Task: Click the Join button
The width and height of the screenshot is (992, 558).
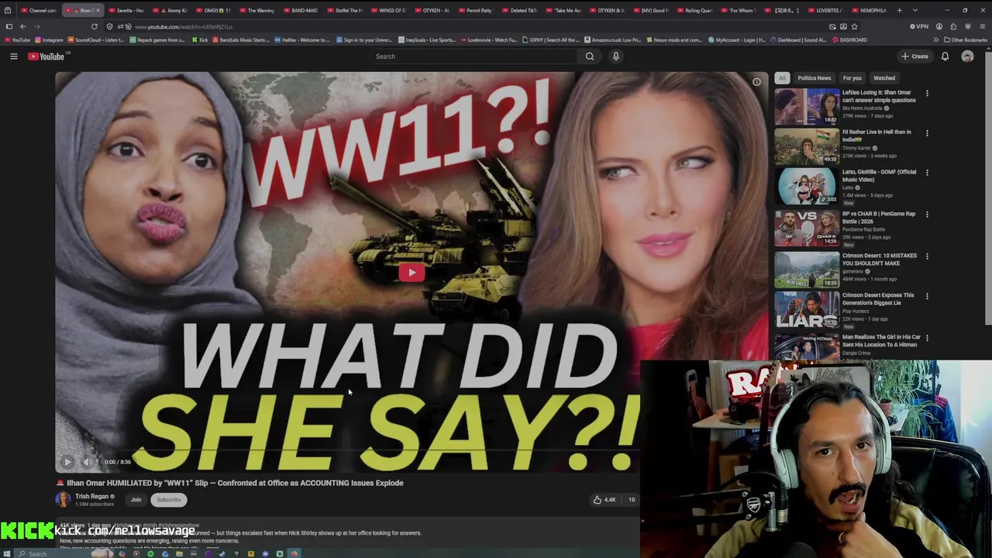Action: pos(136,500)
